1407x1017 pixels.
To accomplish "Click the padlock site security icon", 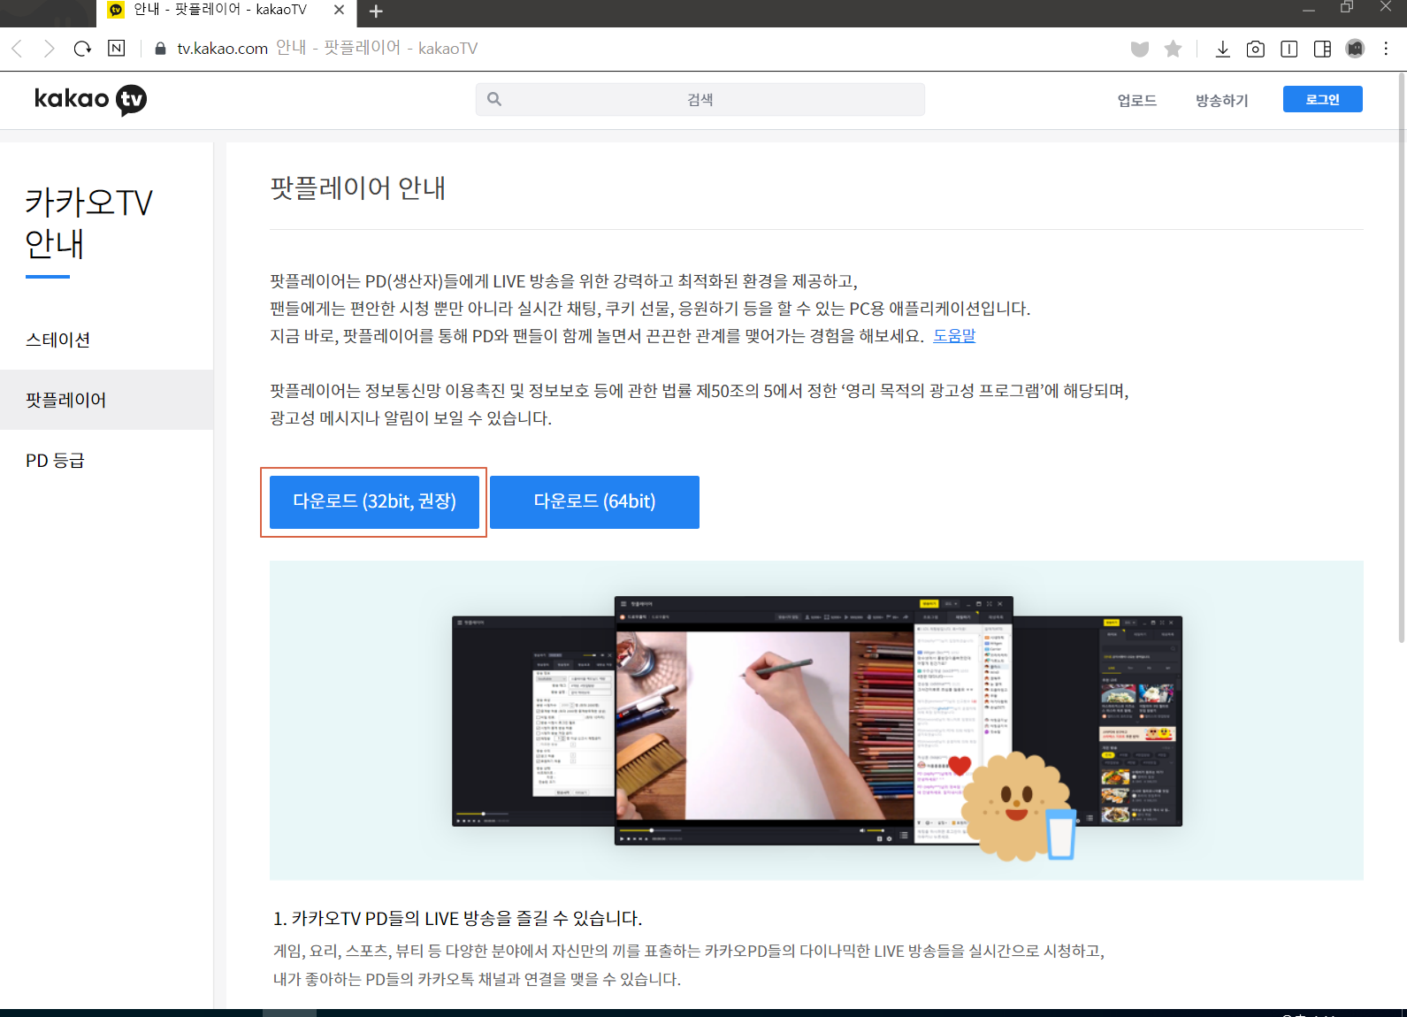I will (x=160, y=49).
